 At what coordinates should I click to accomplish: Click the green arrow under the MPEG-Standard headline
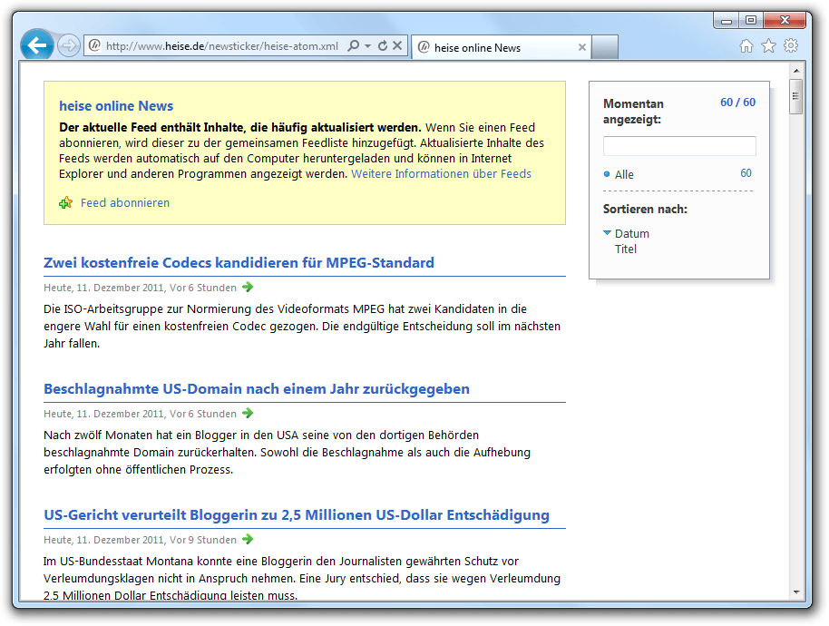pyautogui.click(x=248, y=287)
